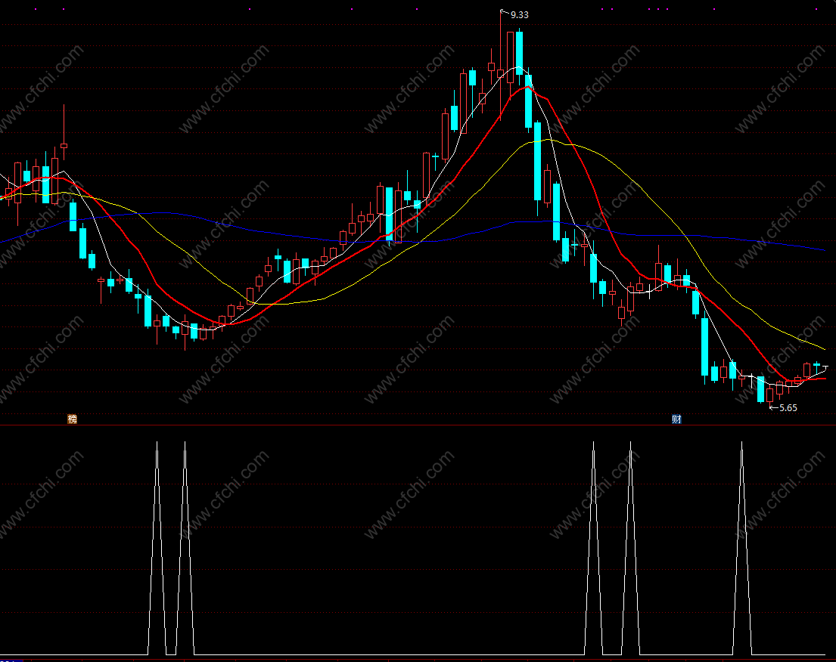Open the 榜 marker below the chart

[73, 419]
